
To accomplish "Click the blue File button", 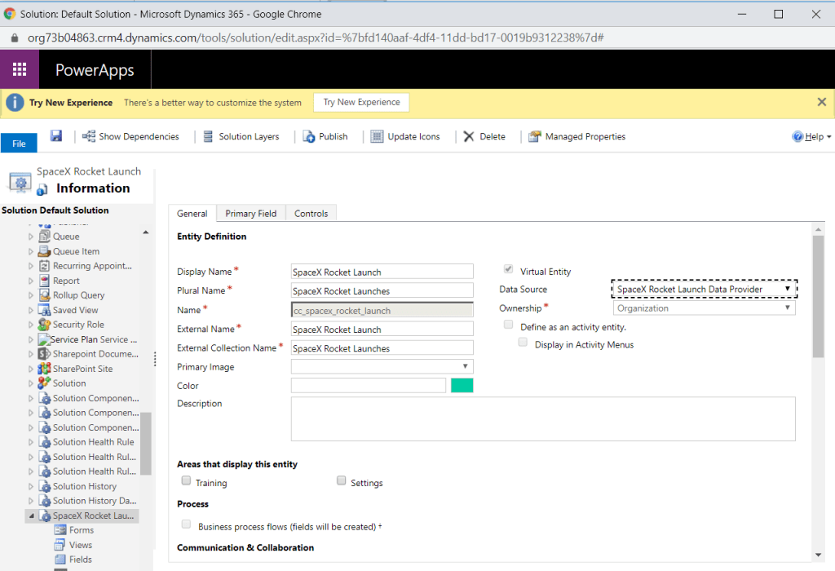I will (x=19, y=144).
